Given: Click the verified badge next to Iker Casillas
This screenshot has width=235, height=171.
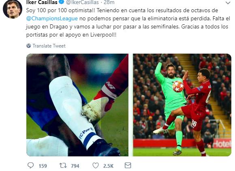Looking at the screenshot, I should (62, 2).
